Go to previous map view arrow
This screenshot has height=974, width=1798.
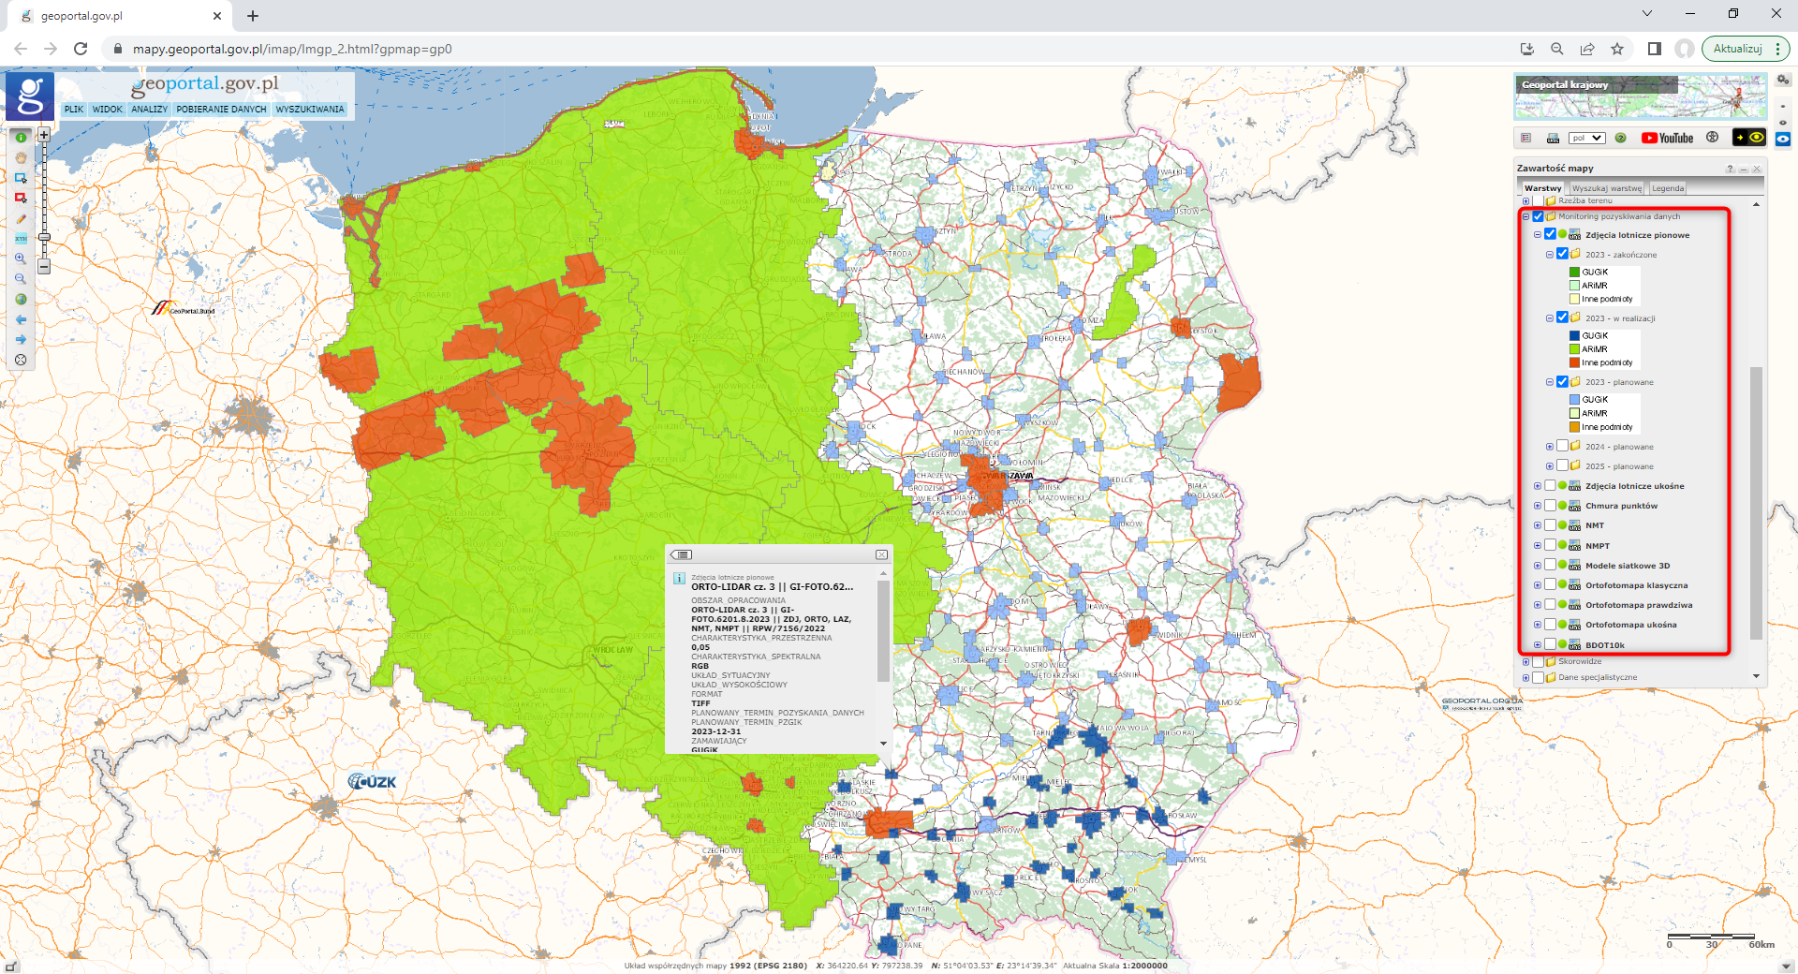[21, 319]
